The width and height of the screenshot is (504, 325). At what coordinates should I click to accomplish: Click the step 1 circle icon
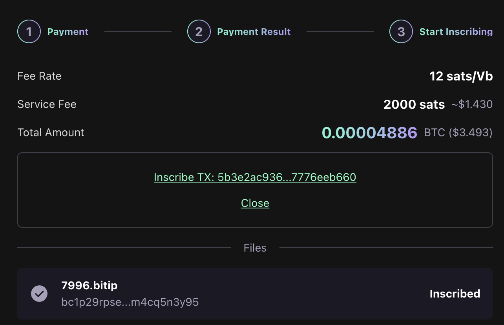(29, 31)
